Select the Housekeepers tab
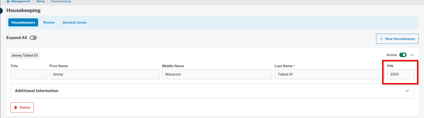This screenshot has width=424, height=118. coord(23,22)
